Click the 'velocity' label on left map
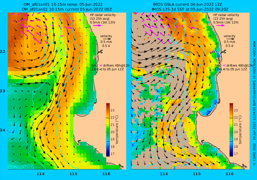Screen dimensions: 257x180 coord(106,36)
